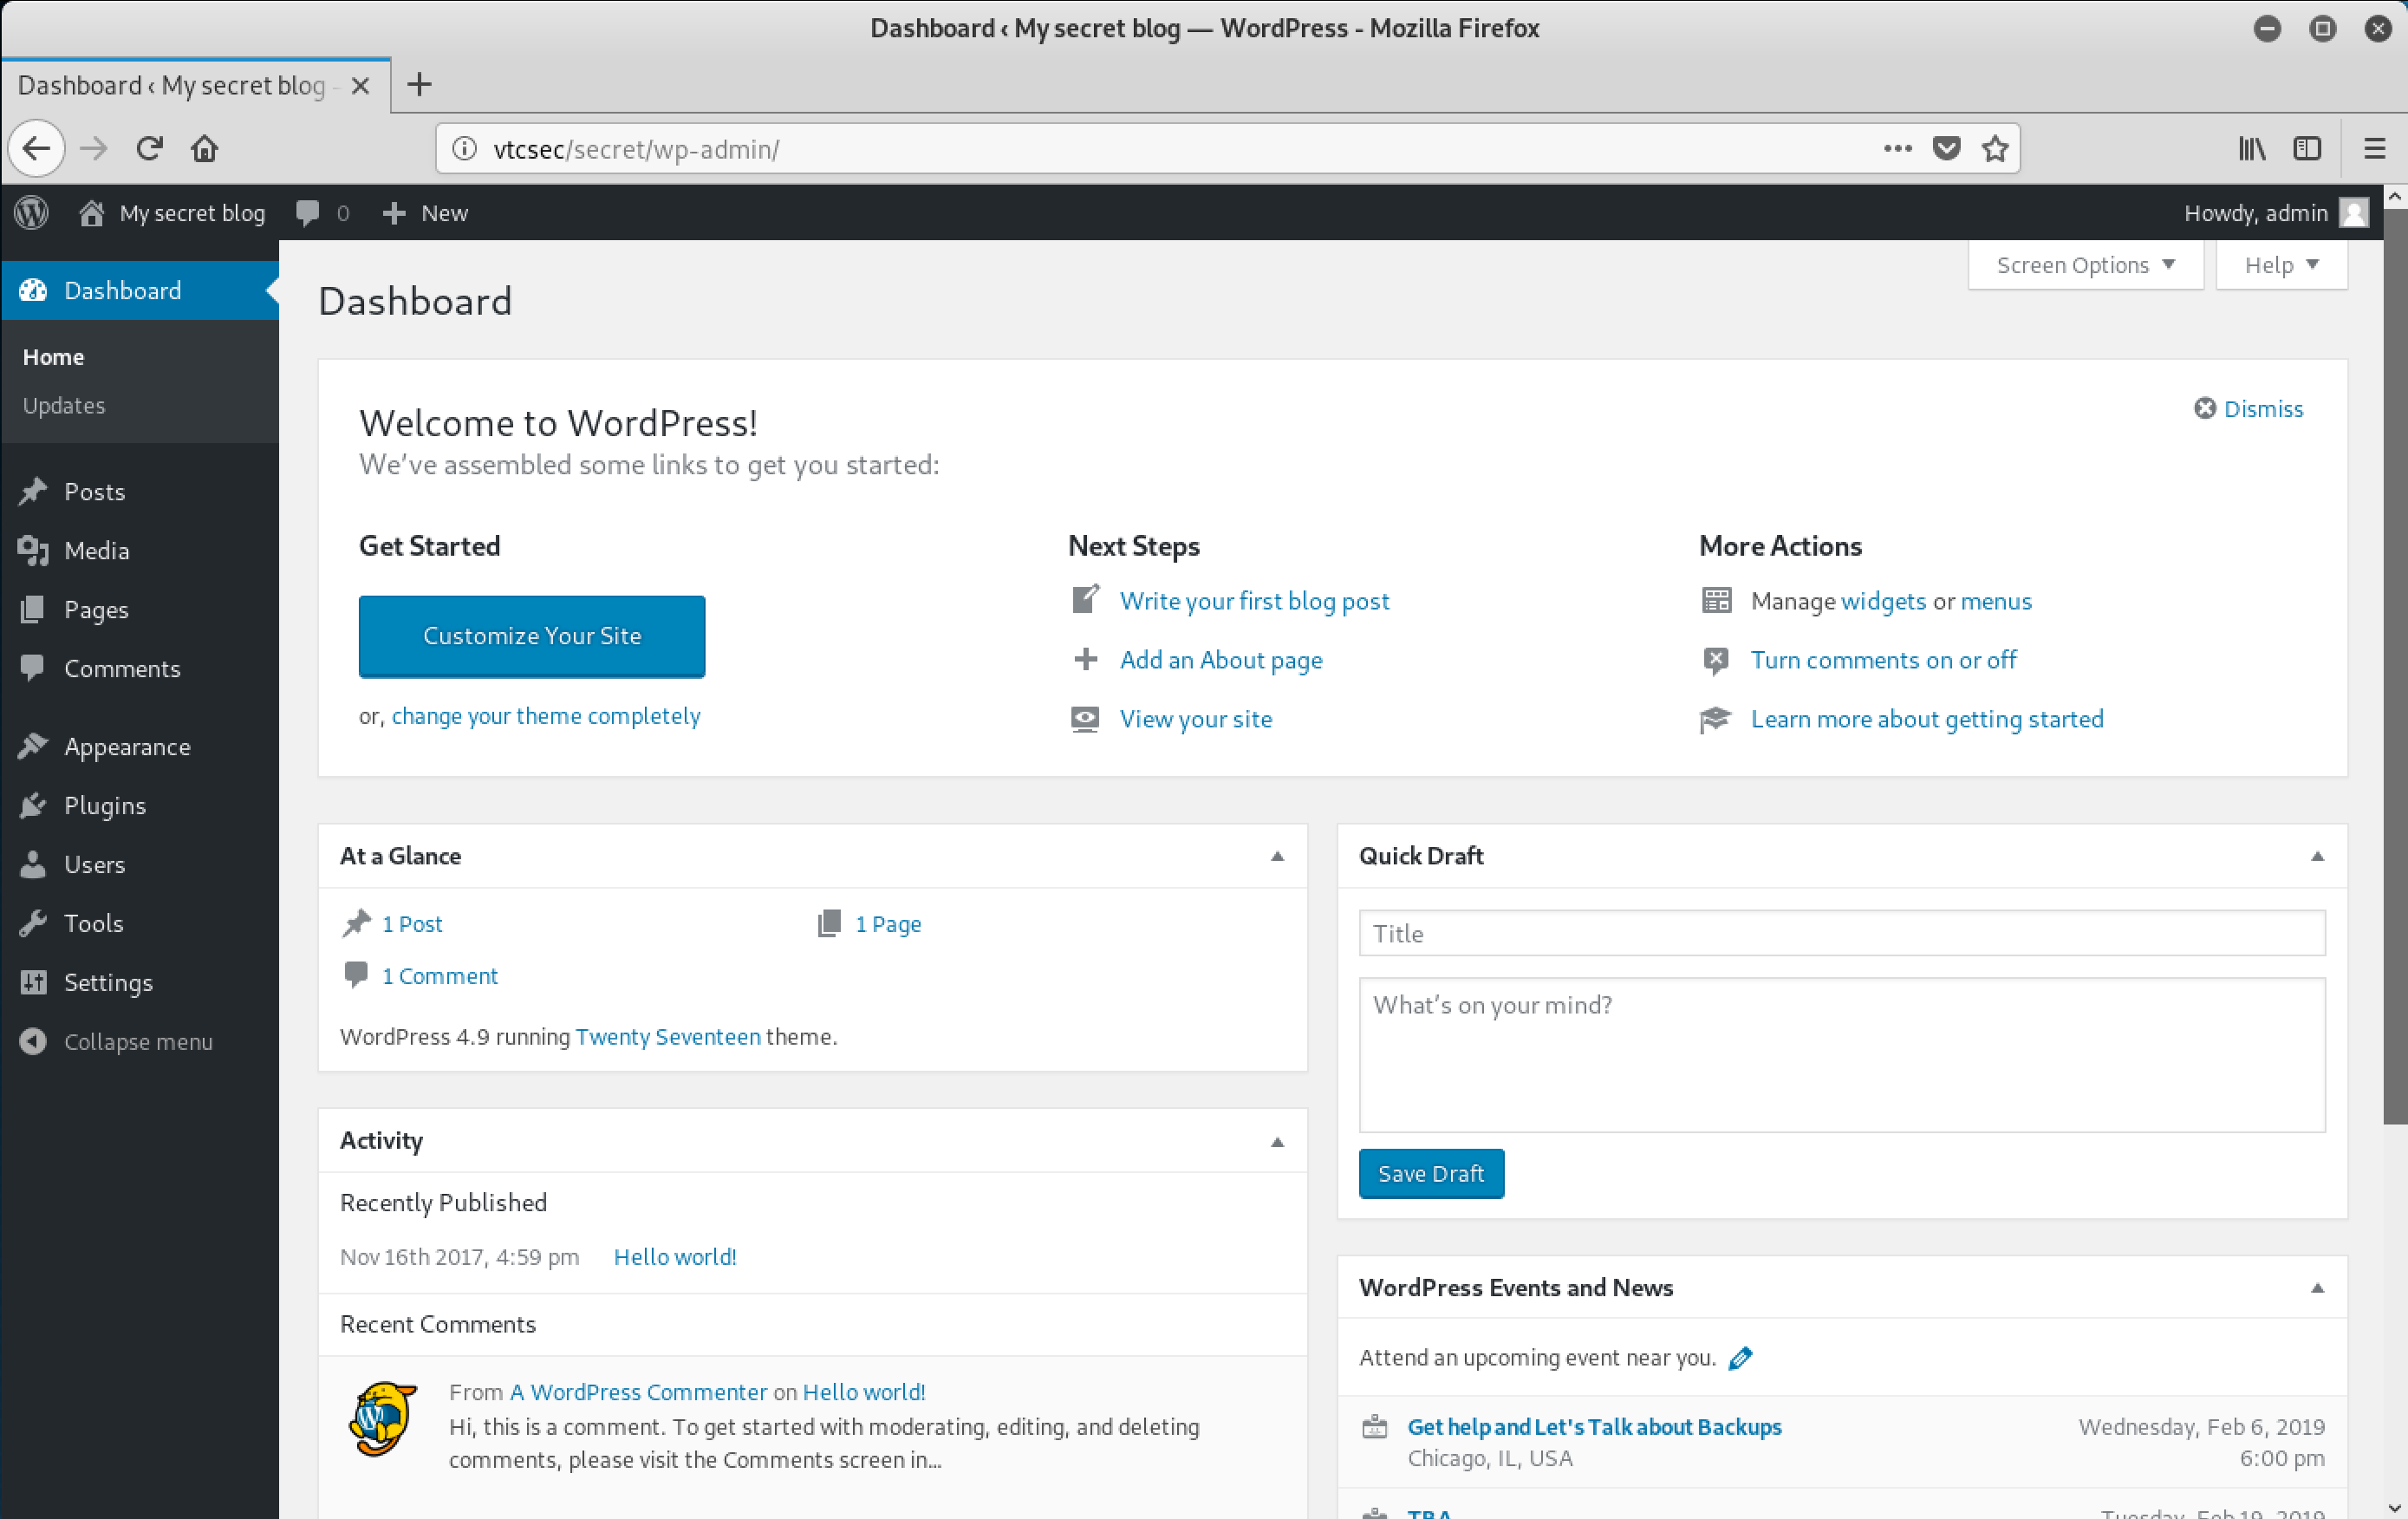Click the Wapuu commenter avatar thumbnail

[x=381, y=1418]
